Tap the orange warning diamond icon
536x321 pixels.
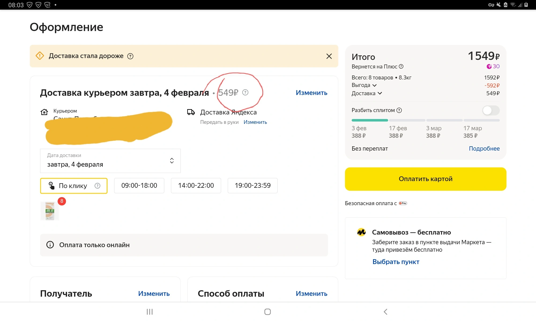pyautogui.click(x=40, y=56)
